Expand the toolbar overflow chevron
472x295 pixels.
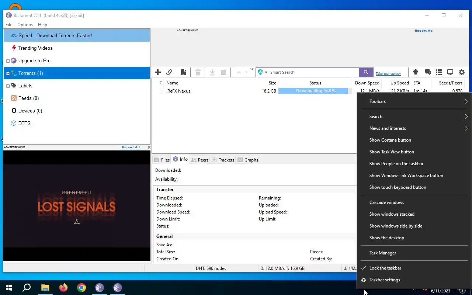[x=252, y=69]
